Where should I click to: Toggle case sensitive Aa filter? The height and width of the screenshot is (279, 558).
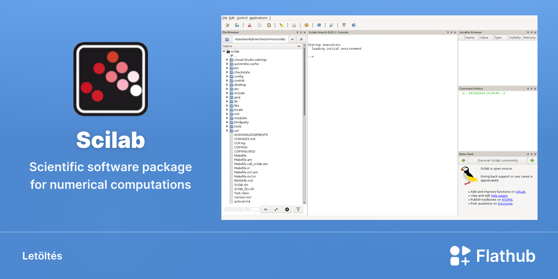[266, 209]
